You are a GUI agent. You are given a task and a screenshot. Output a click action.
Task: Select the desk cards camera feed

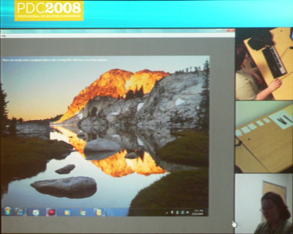264,137
